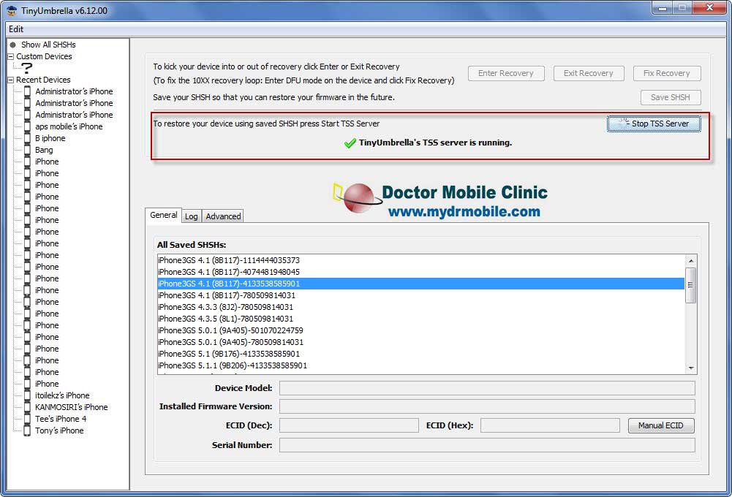Image resolution: width=732 pixels, height=497 pixels.
Task: Select SHSH iPhone3GS 4.3.5 (8L1)-780509814031
Action: click(421, 319)
